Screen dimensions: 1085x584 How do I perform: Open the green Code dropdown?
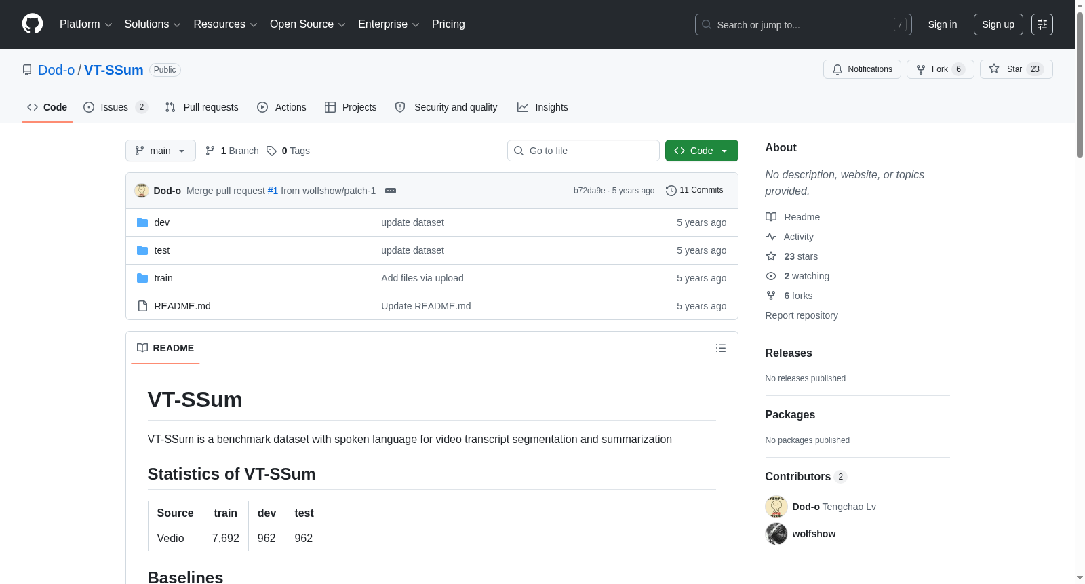pyautogui.click(x=702, y=151)
